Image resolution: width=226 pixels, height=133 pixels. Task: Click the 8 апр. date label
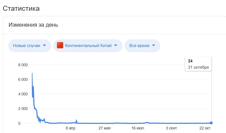coord(71,128)
